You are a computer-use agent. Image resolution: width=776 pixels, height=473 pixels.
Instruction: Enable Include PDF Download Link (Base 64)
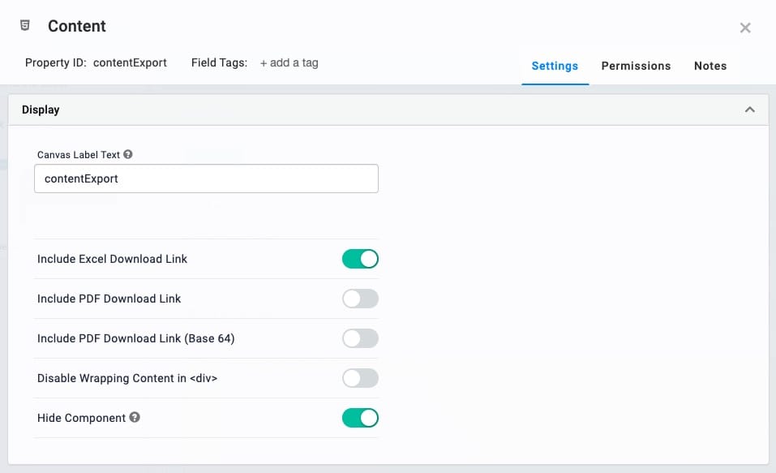tap(360, 338)
